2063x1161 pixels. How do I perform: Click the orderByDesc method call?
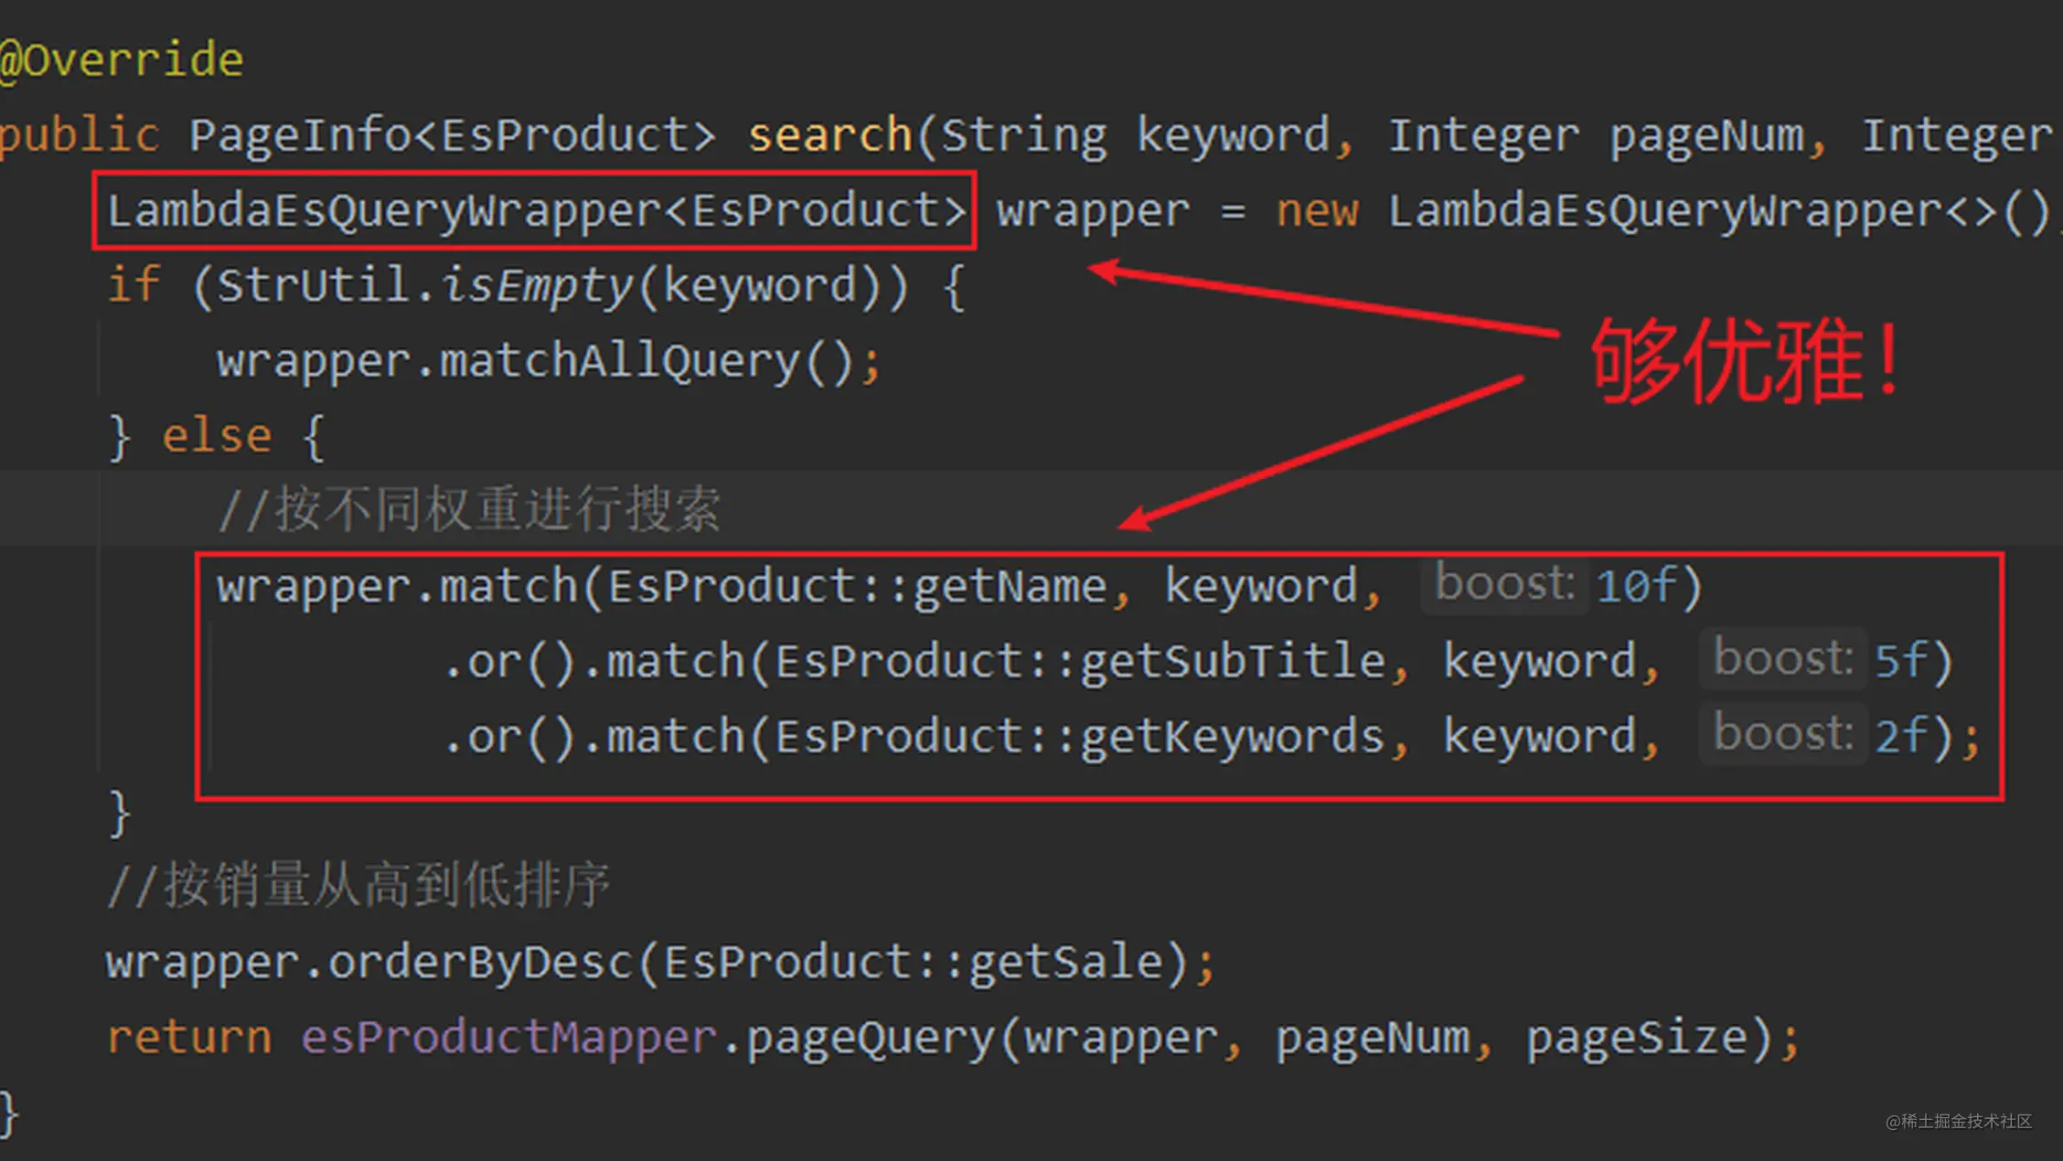click(x=479, y=963)
